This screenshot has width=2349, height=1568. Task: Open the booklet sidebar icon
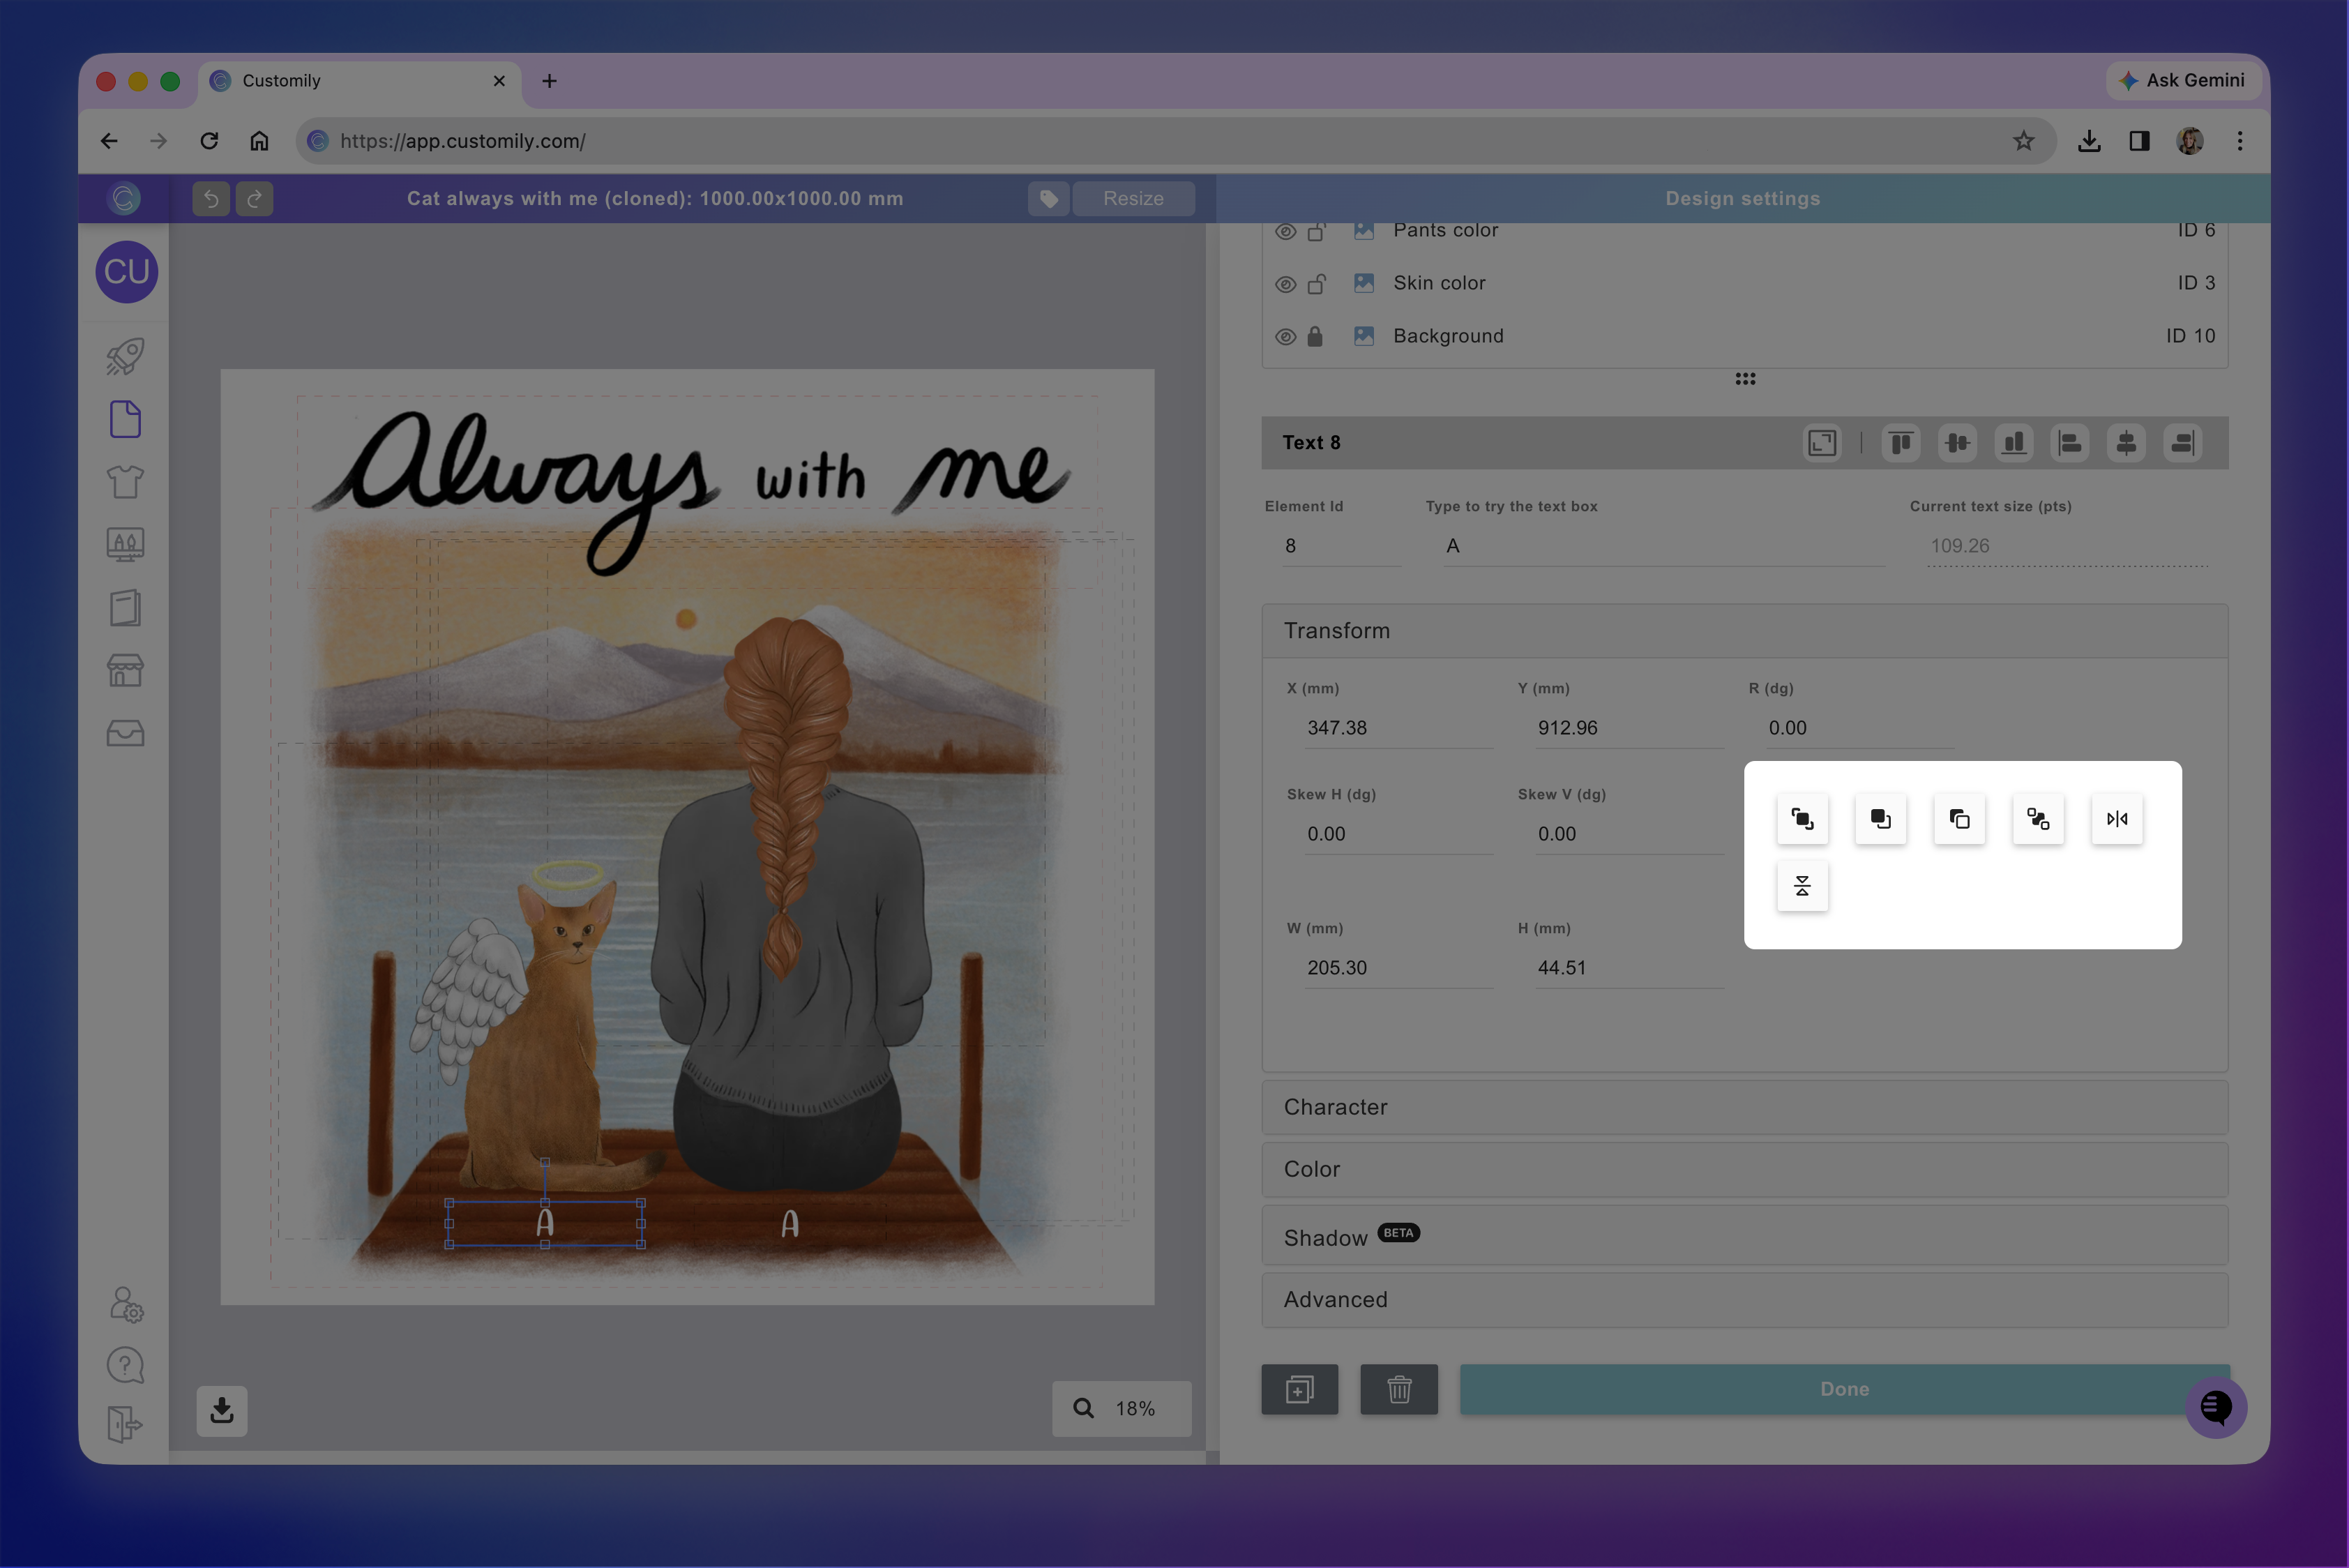(x=125, y=608)
